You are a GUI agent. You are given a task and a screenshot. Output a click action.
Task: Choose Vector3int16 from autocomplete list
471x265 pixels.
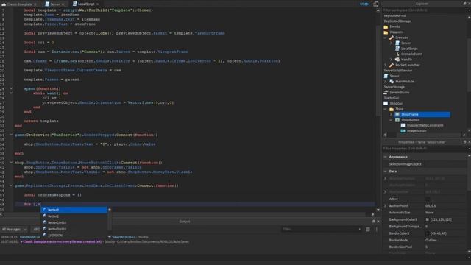[x=74, y=229]
